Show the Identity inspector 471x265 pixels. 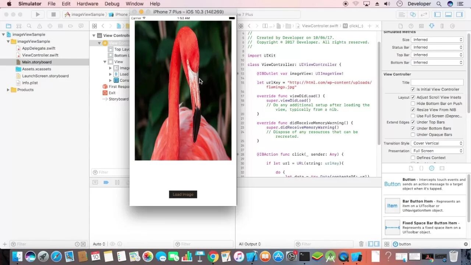[x=421, y=26]
